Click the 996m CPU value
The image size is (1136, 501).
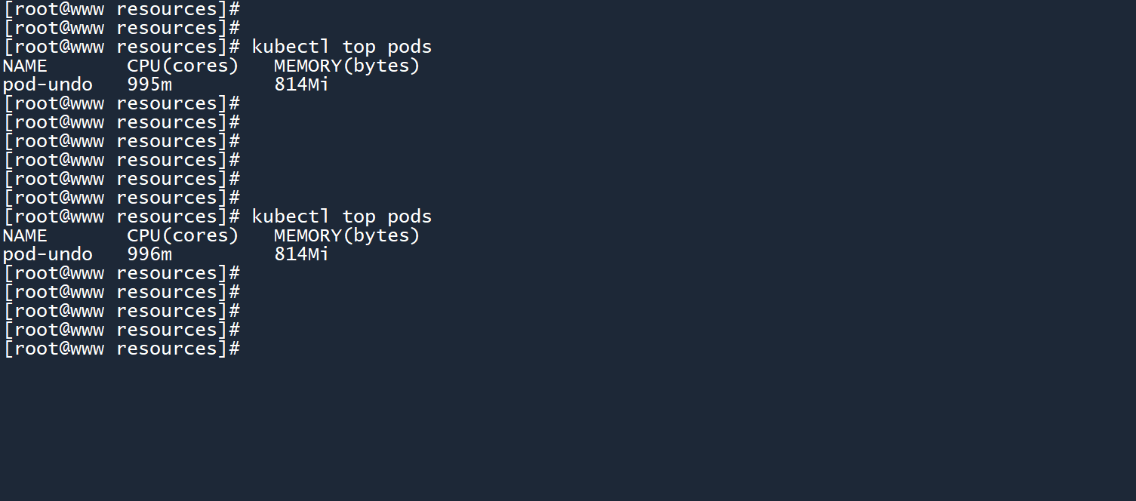coord(149,254)
